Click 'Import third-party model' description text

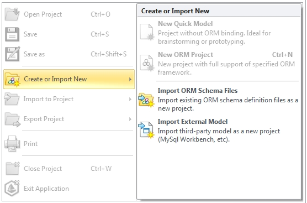pos(219,136)
